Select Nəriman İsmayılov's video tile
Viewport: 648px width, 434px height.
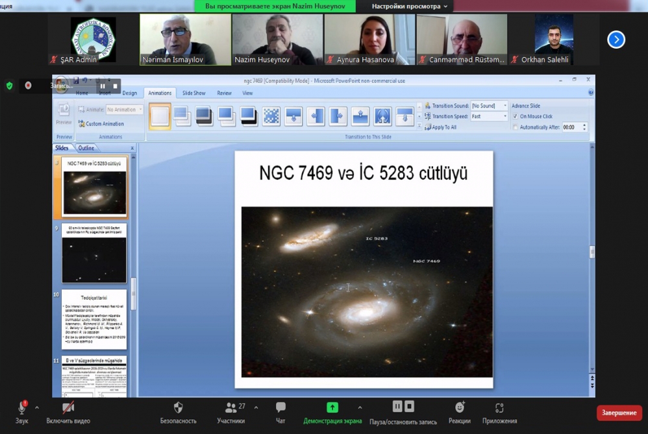[185, 40]
